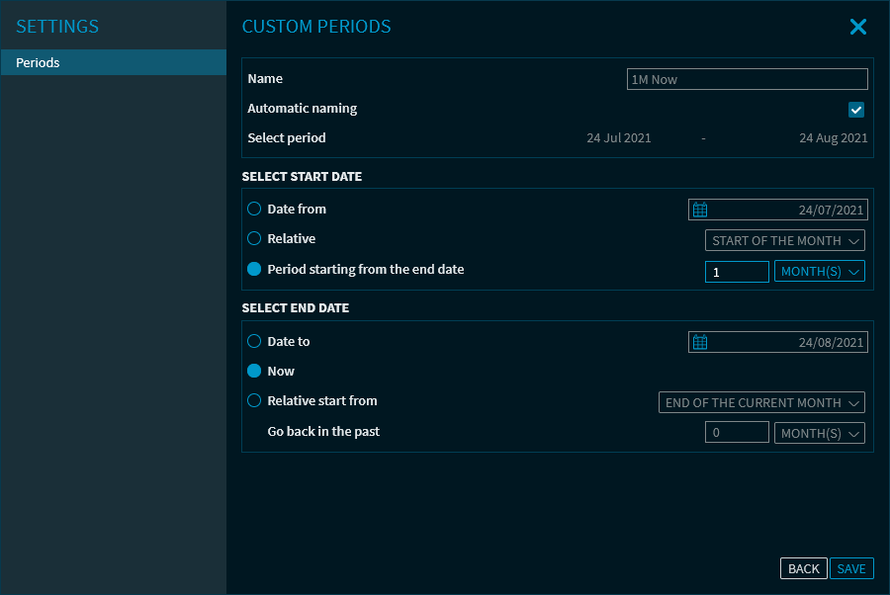This screenshot has width=890, height=595.
Task: Open the Periods item in Settings sidebar
Action: click(113, 63)
